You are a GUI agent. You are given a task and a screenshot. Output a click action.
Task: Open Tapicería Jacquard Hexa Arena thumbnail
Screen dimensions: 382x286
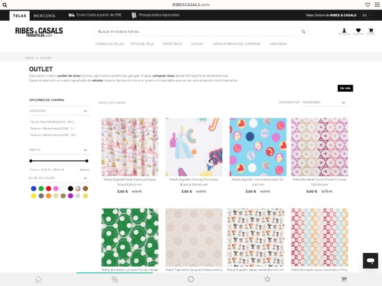[194, 238]
